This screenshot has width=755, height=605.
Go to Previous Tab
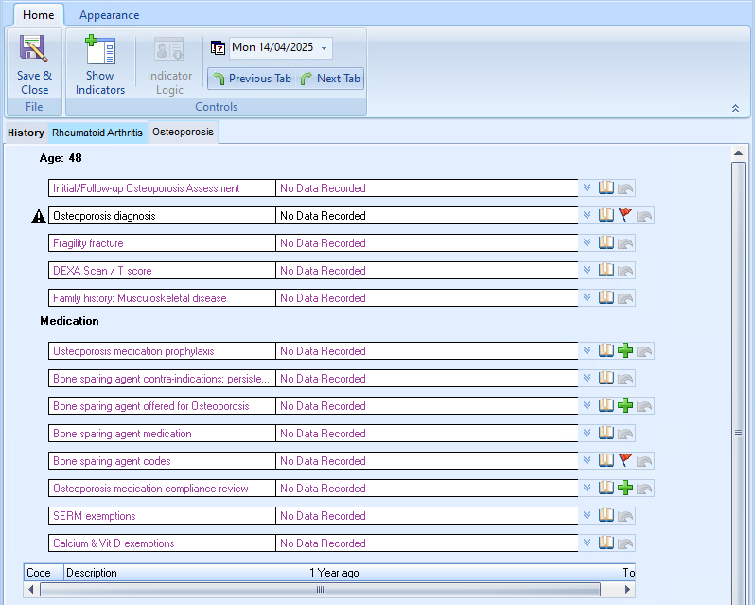(x=252, y=79)
